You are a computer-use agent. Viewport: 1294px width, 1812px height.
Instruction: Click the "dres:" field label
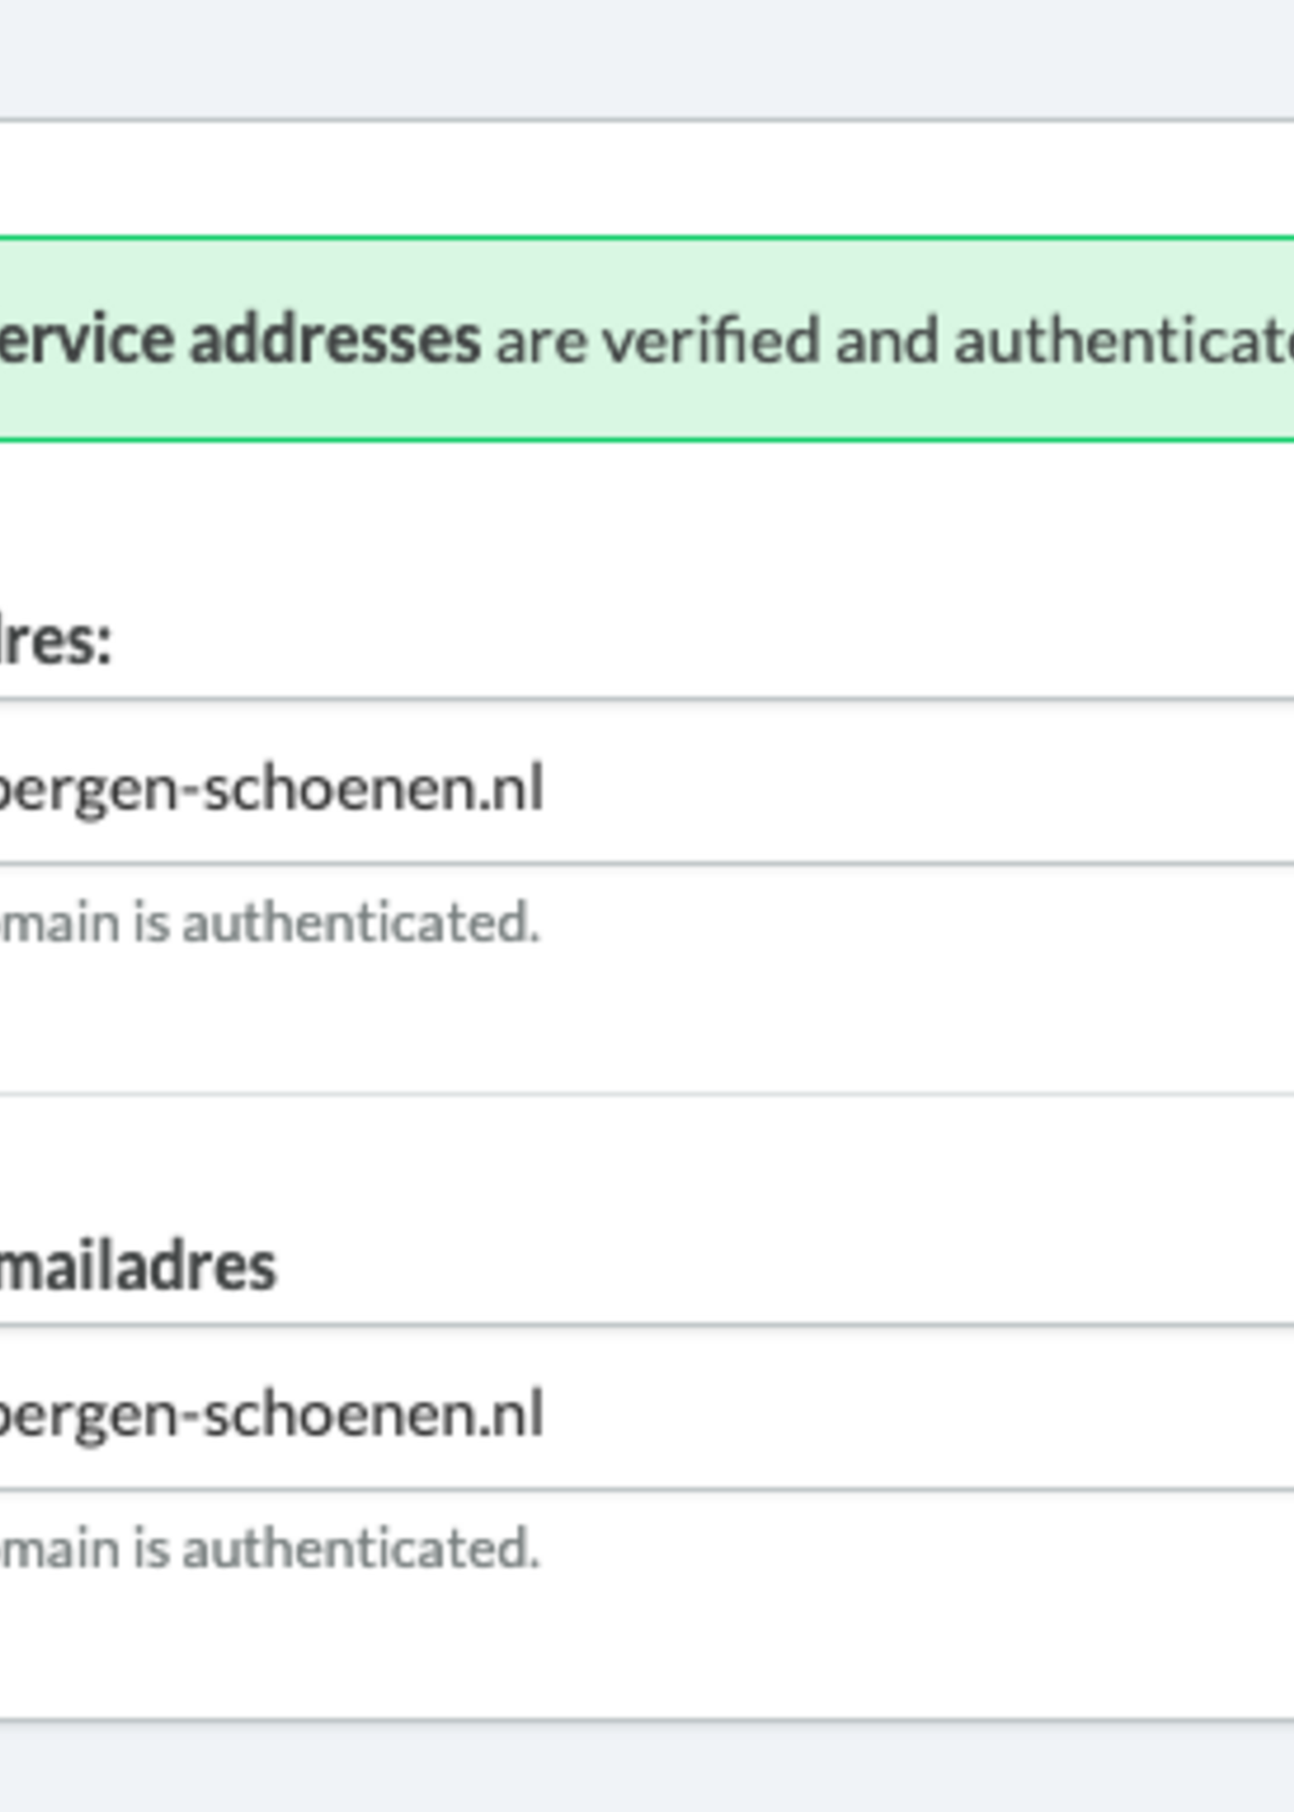(x=56, y=642)
